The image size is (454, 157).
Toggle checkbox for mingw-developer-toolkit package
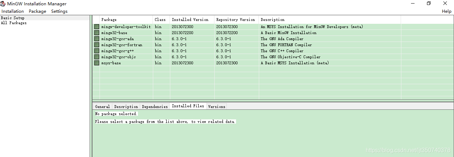tap(97, 27)
